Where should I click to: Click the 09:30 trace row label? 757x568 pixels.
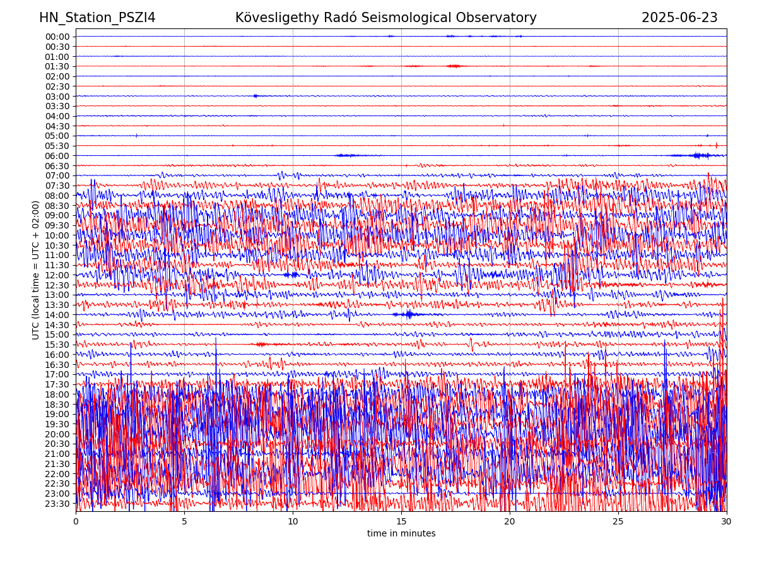click(57, 225)
